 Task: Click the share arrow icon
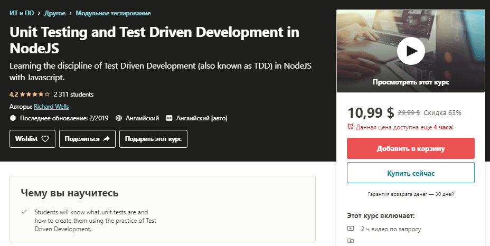pyautogui.click(x=106, y=139)
